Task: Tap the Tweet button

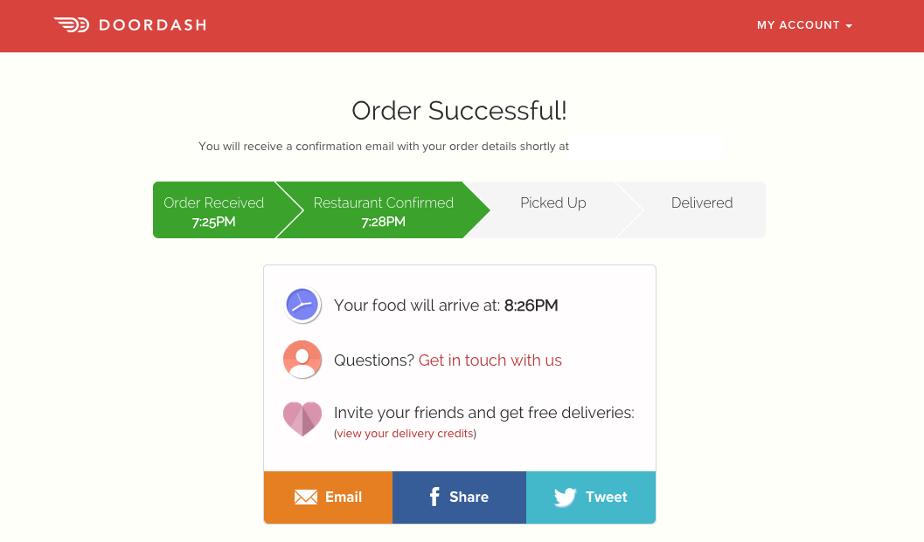Action: [590, 497]
